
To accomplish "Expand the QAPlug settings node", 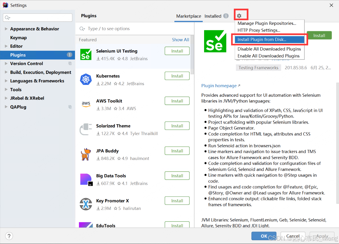I will (x=6, y=107).
